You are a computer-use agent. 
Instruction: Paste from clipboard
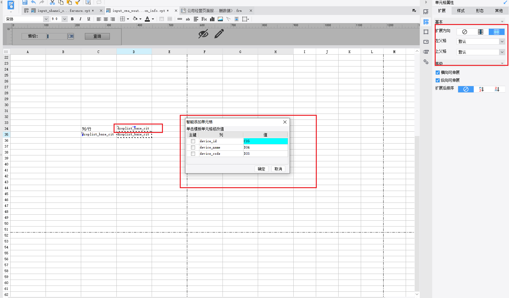[x=69, y=2]
